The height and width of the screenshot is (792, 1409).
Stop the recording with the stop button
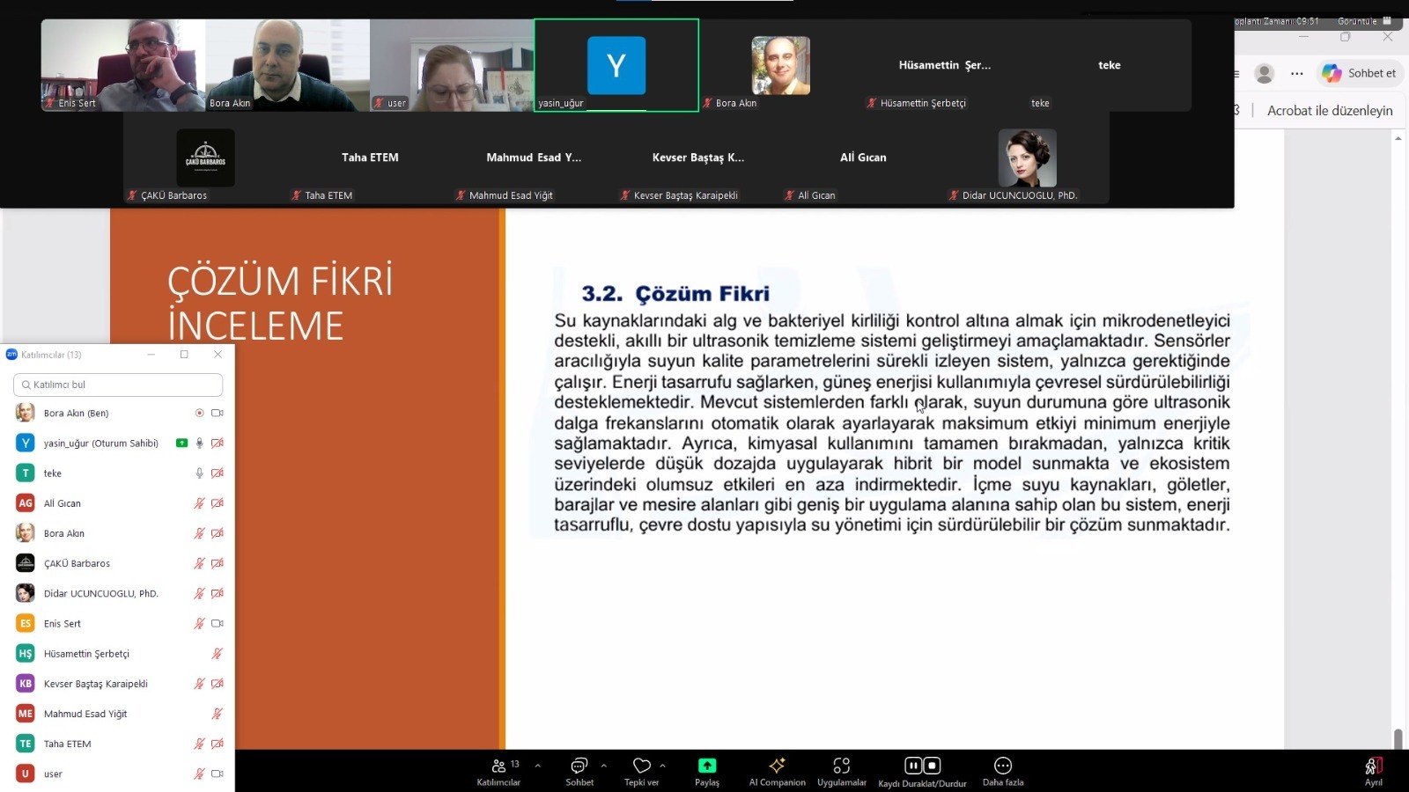[932, 766]
